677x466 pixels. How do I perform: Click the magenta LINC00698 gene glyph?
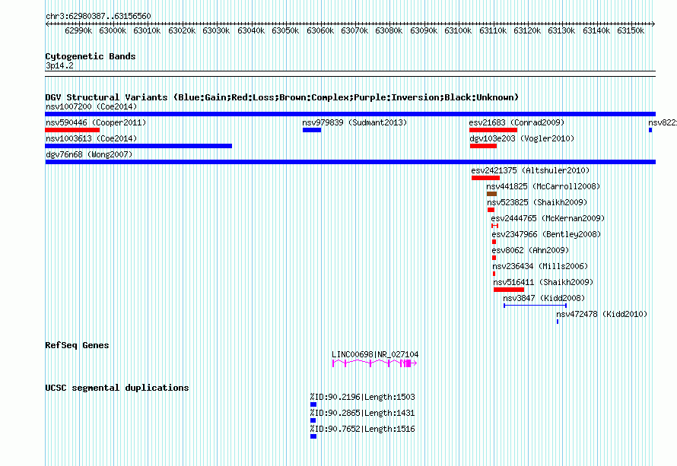click(374, 363)
